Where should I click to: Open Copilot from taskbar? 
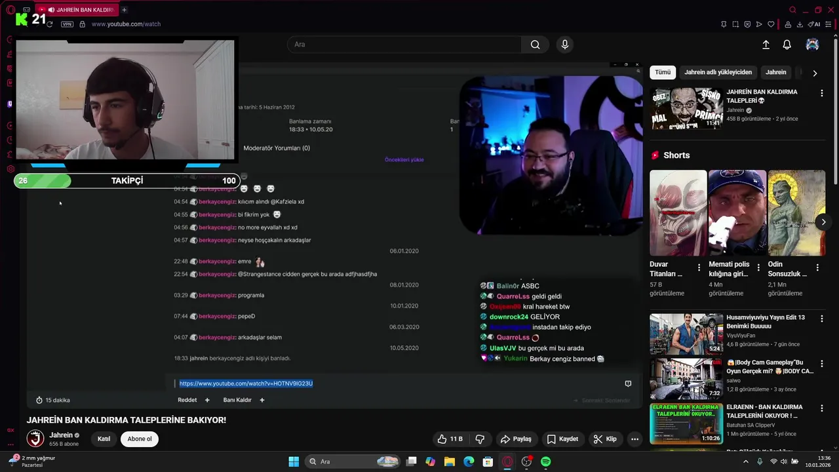point(430,462)
